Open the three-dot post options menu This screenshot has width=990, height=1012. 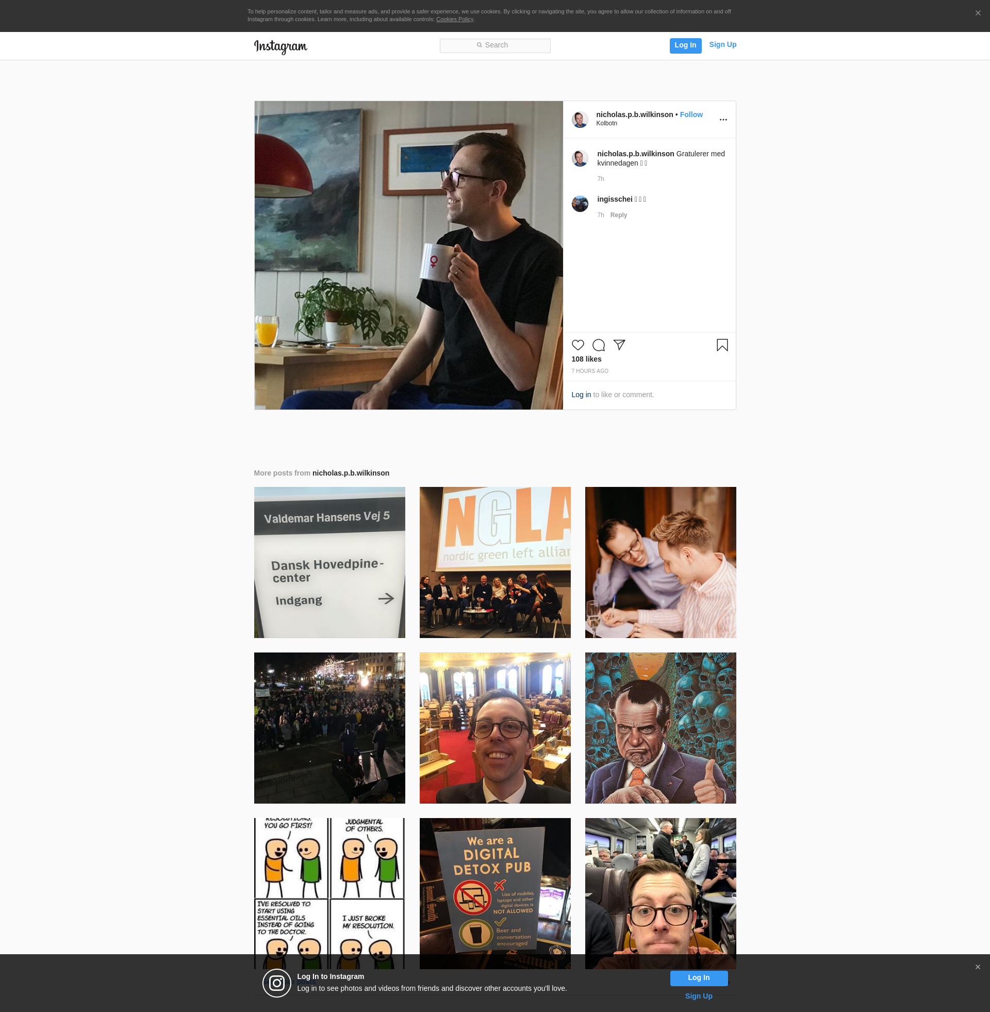click(723, 120)
